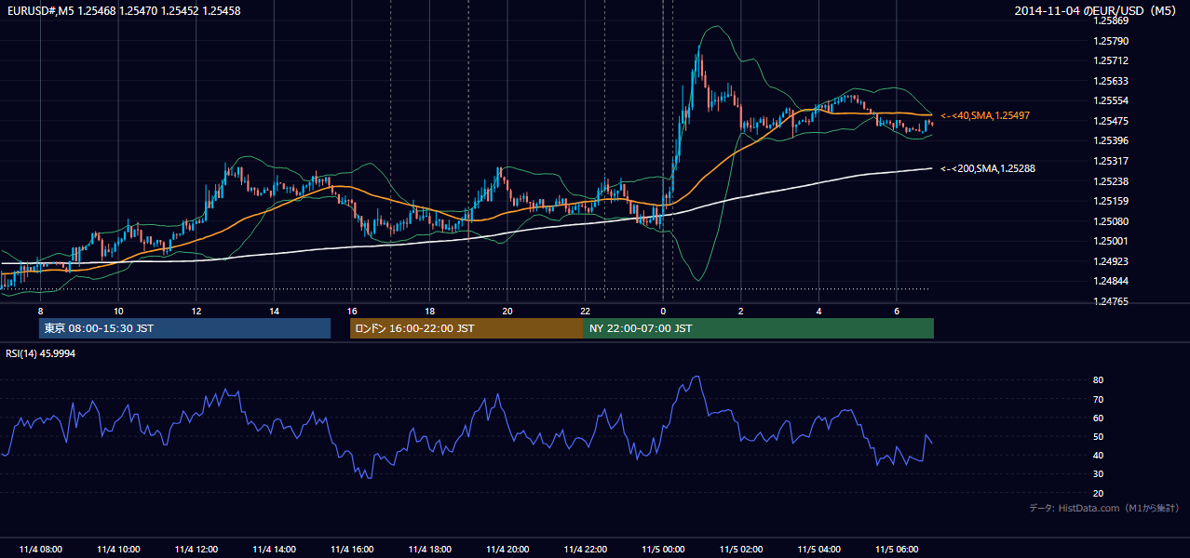Click the bottom time label 11/4 20:00
1190x558 pixels.
(507, 549)
